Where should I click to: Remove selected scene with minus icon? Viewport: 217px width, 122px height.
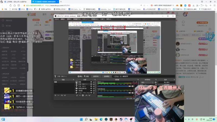[x=58, y=95]
